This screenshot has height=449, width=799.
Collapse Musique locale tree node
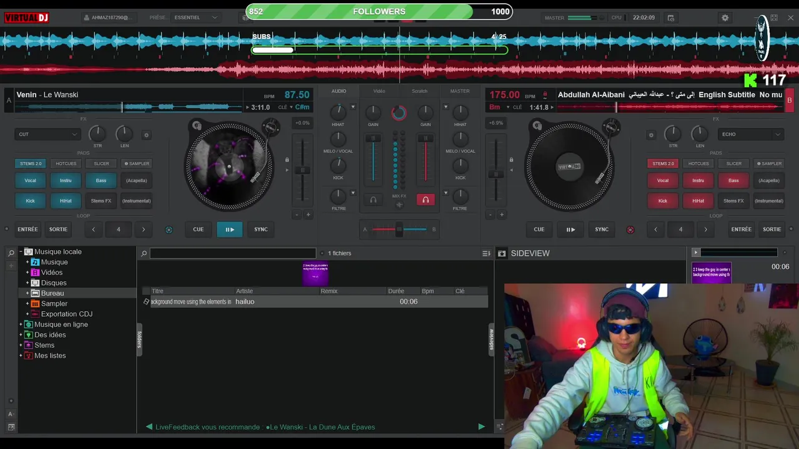(21, 252)
